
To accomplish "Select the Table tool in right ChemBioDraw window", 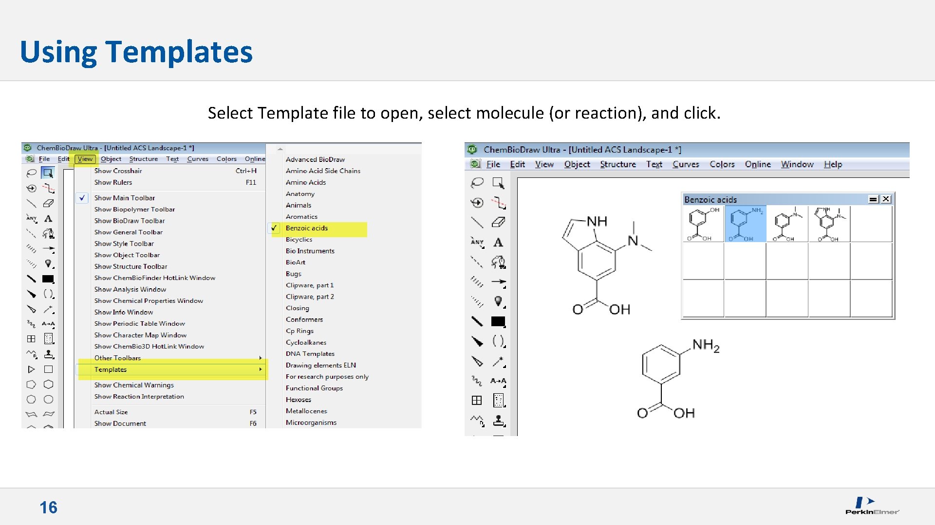I will (x=477, y=401).
